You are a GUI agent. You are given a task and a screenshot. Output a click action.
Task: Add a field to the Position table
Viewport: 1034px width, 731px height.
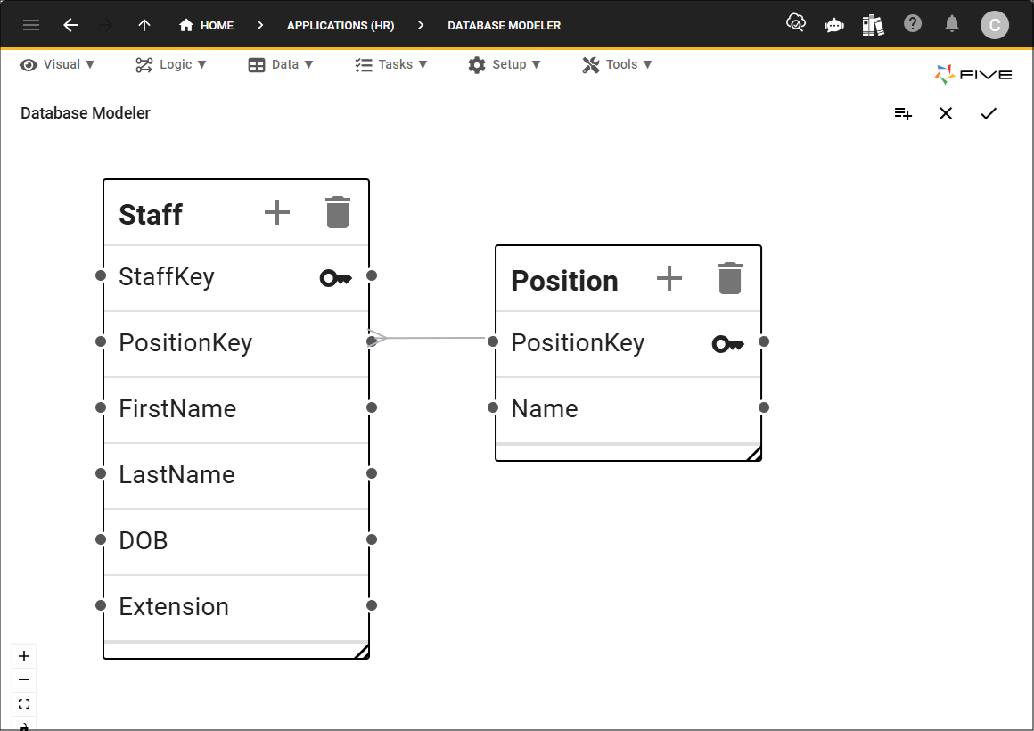(x=669, y=278)
